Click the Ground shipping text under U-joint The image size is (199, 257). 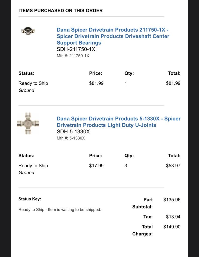click(26, 173)
